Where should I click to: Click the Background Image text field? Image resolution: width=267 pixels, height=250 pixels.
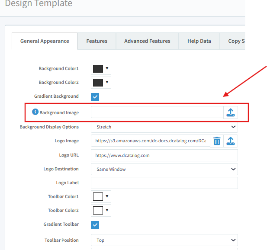[157, 112]
